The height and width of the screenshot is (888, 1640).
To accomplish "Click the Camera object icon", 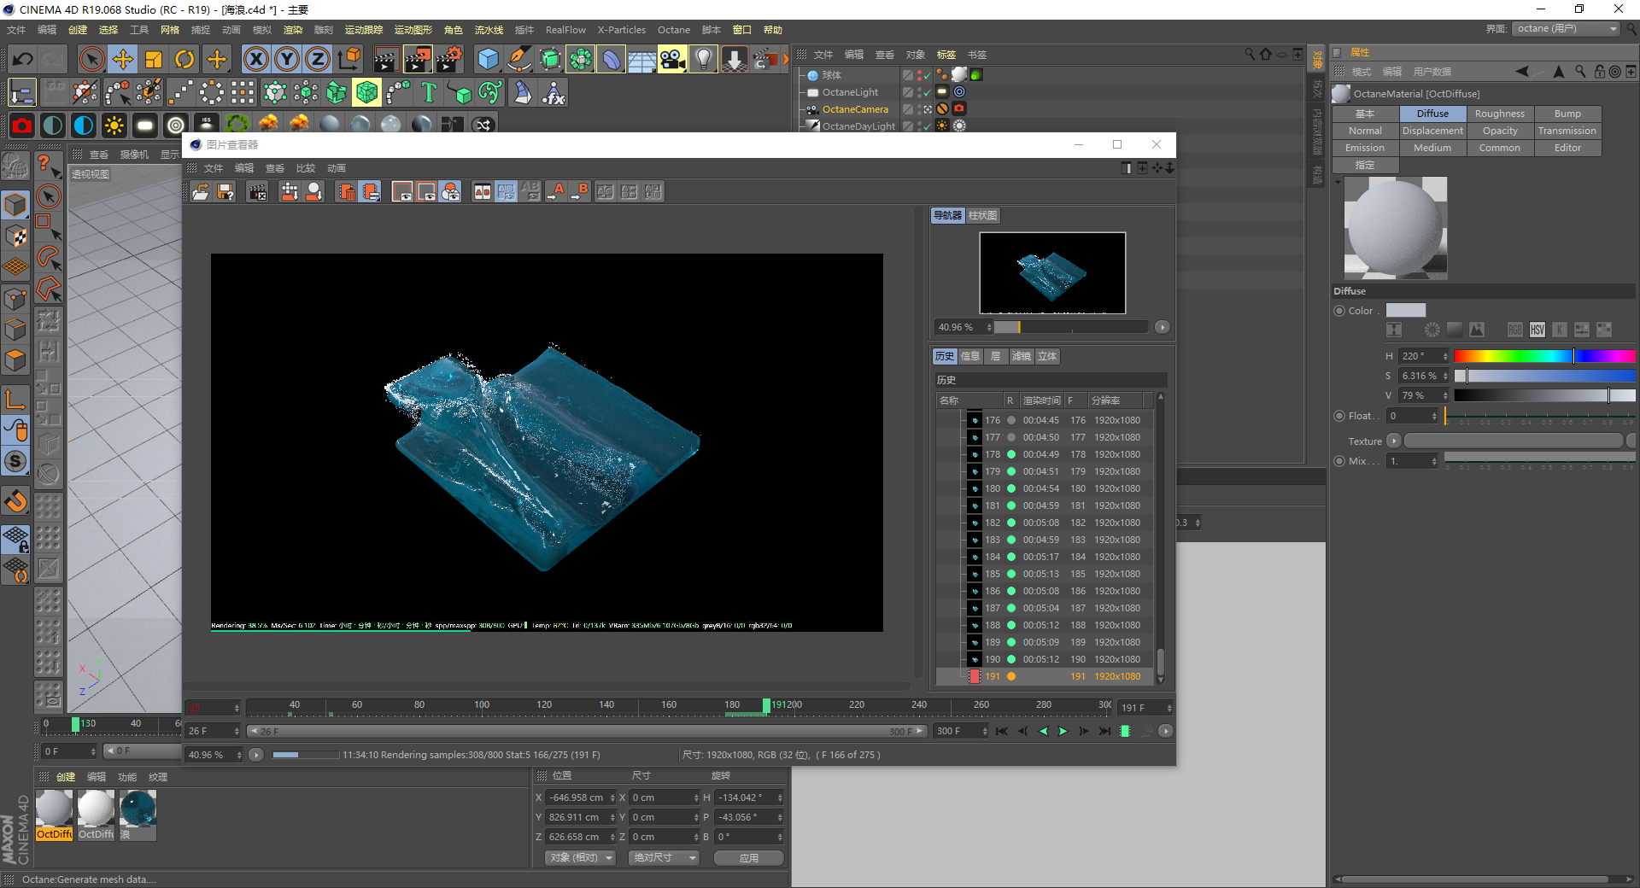I will click(x=672, y=59).
